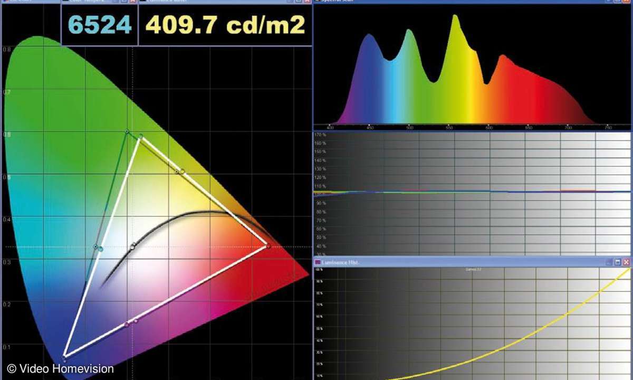This screenshot has width=633, height=380.
Task: Close the Luminance Hist. window
Action: pos(626,262)
